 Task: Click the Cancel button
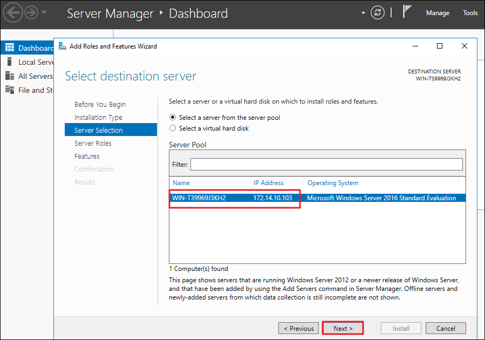point(446,328)
